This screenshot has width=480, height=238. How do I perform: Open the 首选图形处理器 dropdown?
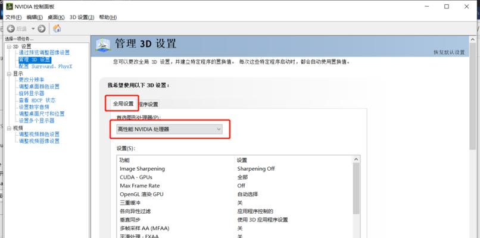[169, 129]
